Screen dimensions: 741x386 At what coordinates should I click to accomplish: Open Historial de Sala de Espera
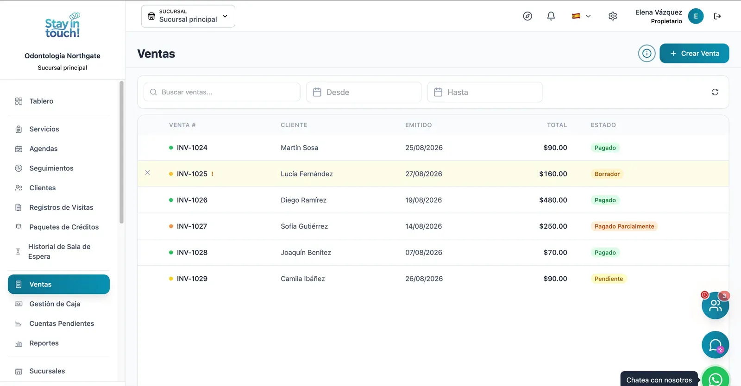coord(59,251)
